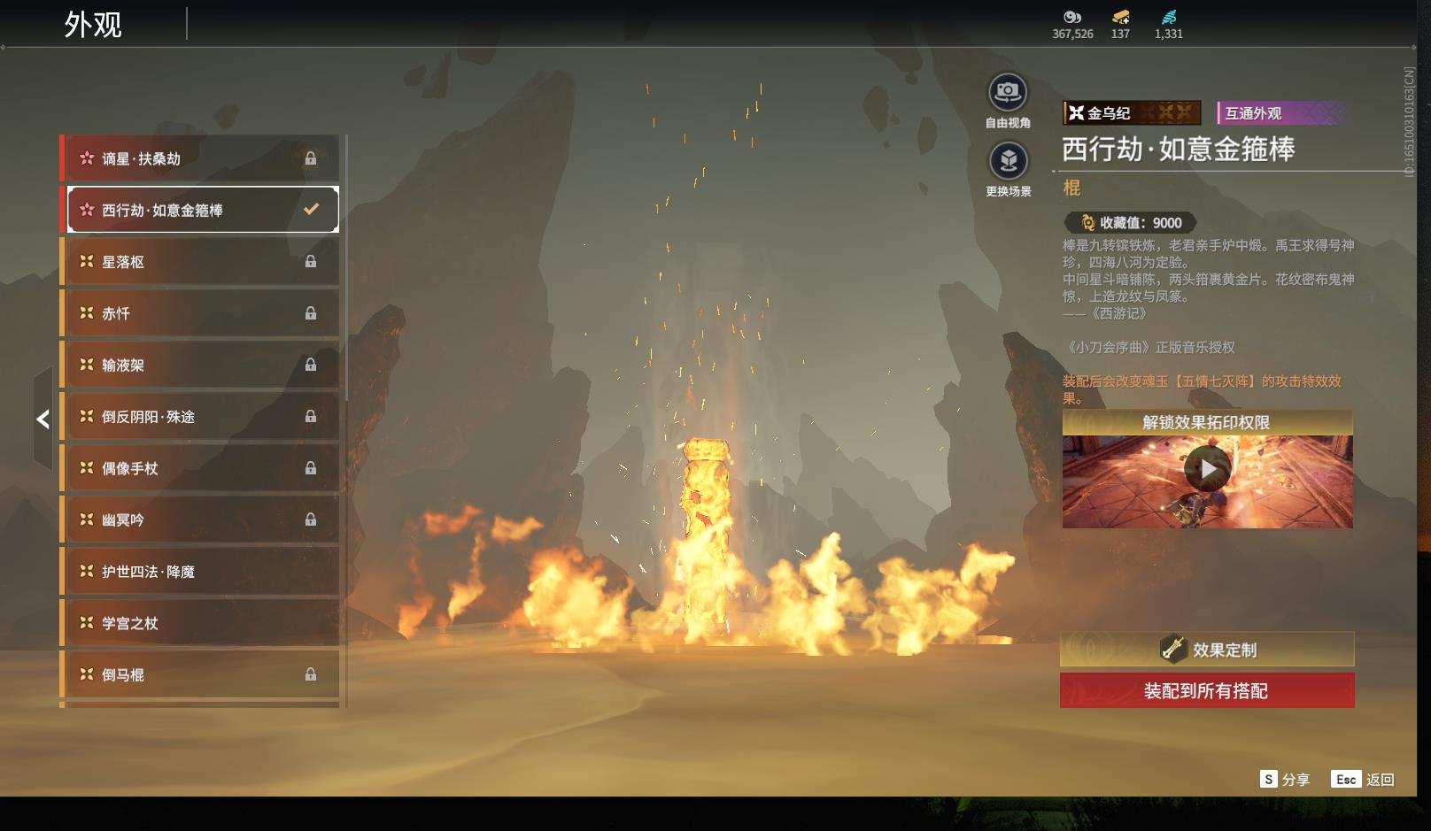Screen dimensions: 1431x831
Task: Click the lock icon on 倒反阴阳·殊途
Action: click(311, 416)
